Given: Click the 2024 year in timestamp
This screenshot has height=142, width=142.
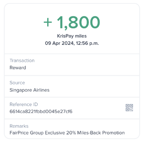Looking at the screenshot, I should (68, 43).
